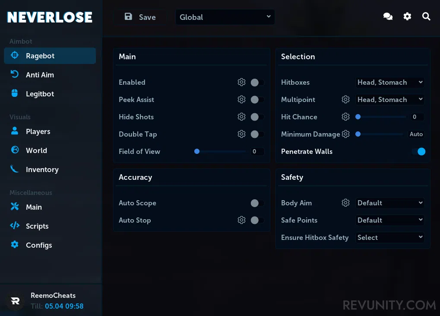This screenshot has width=440, height=316.
Task: Toggle Auto Scope on
Action: [257, 203]
